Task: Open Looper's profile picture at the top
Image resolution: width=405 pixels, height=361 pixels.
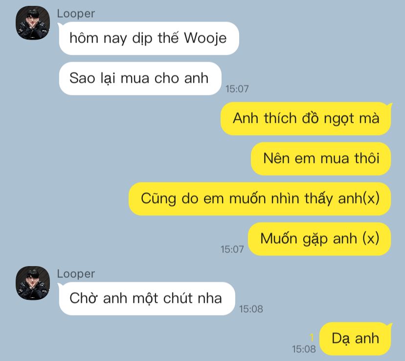Action: pyautogui.click(x=33, y=23)
